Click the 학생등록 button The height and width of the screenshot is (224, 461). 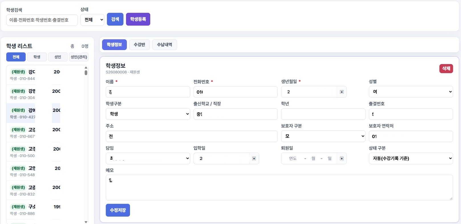138,19
